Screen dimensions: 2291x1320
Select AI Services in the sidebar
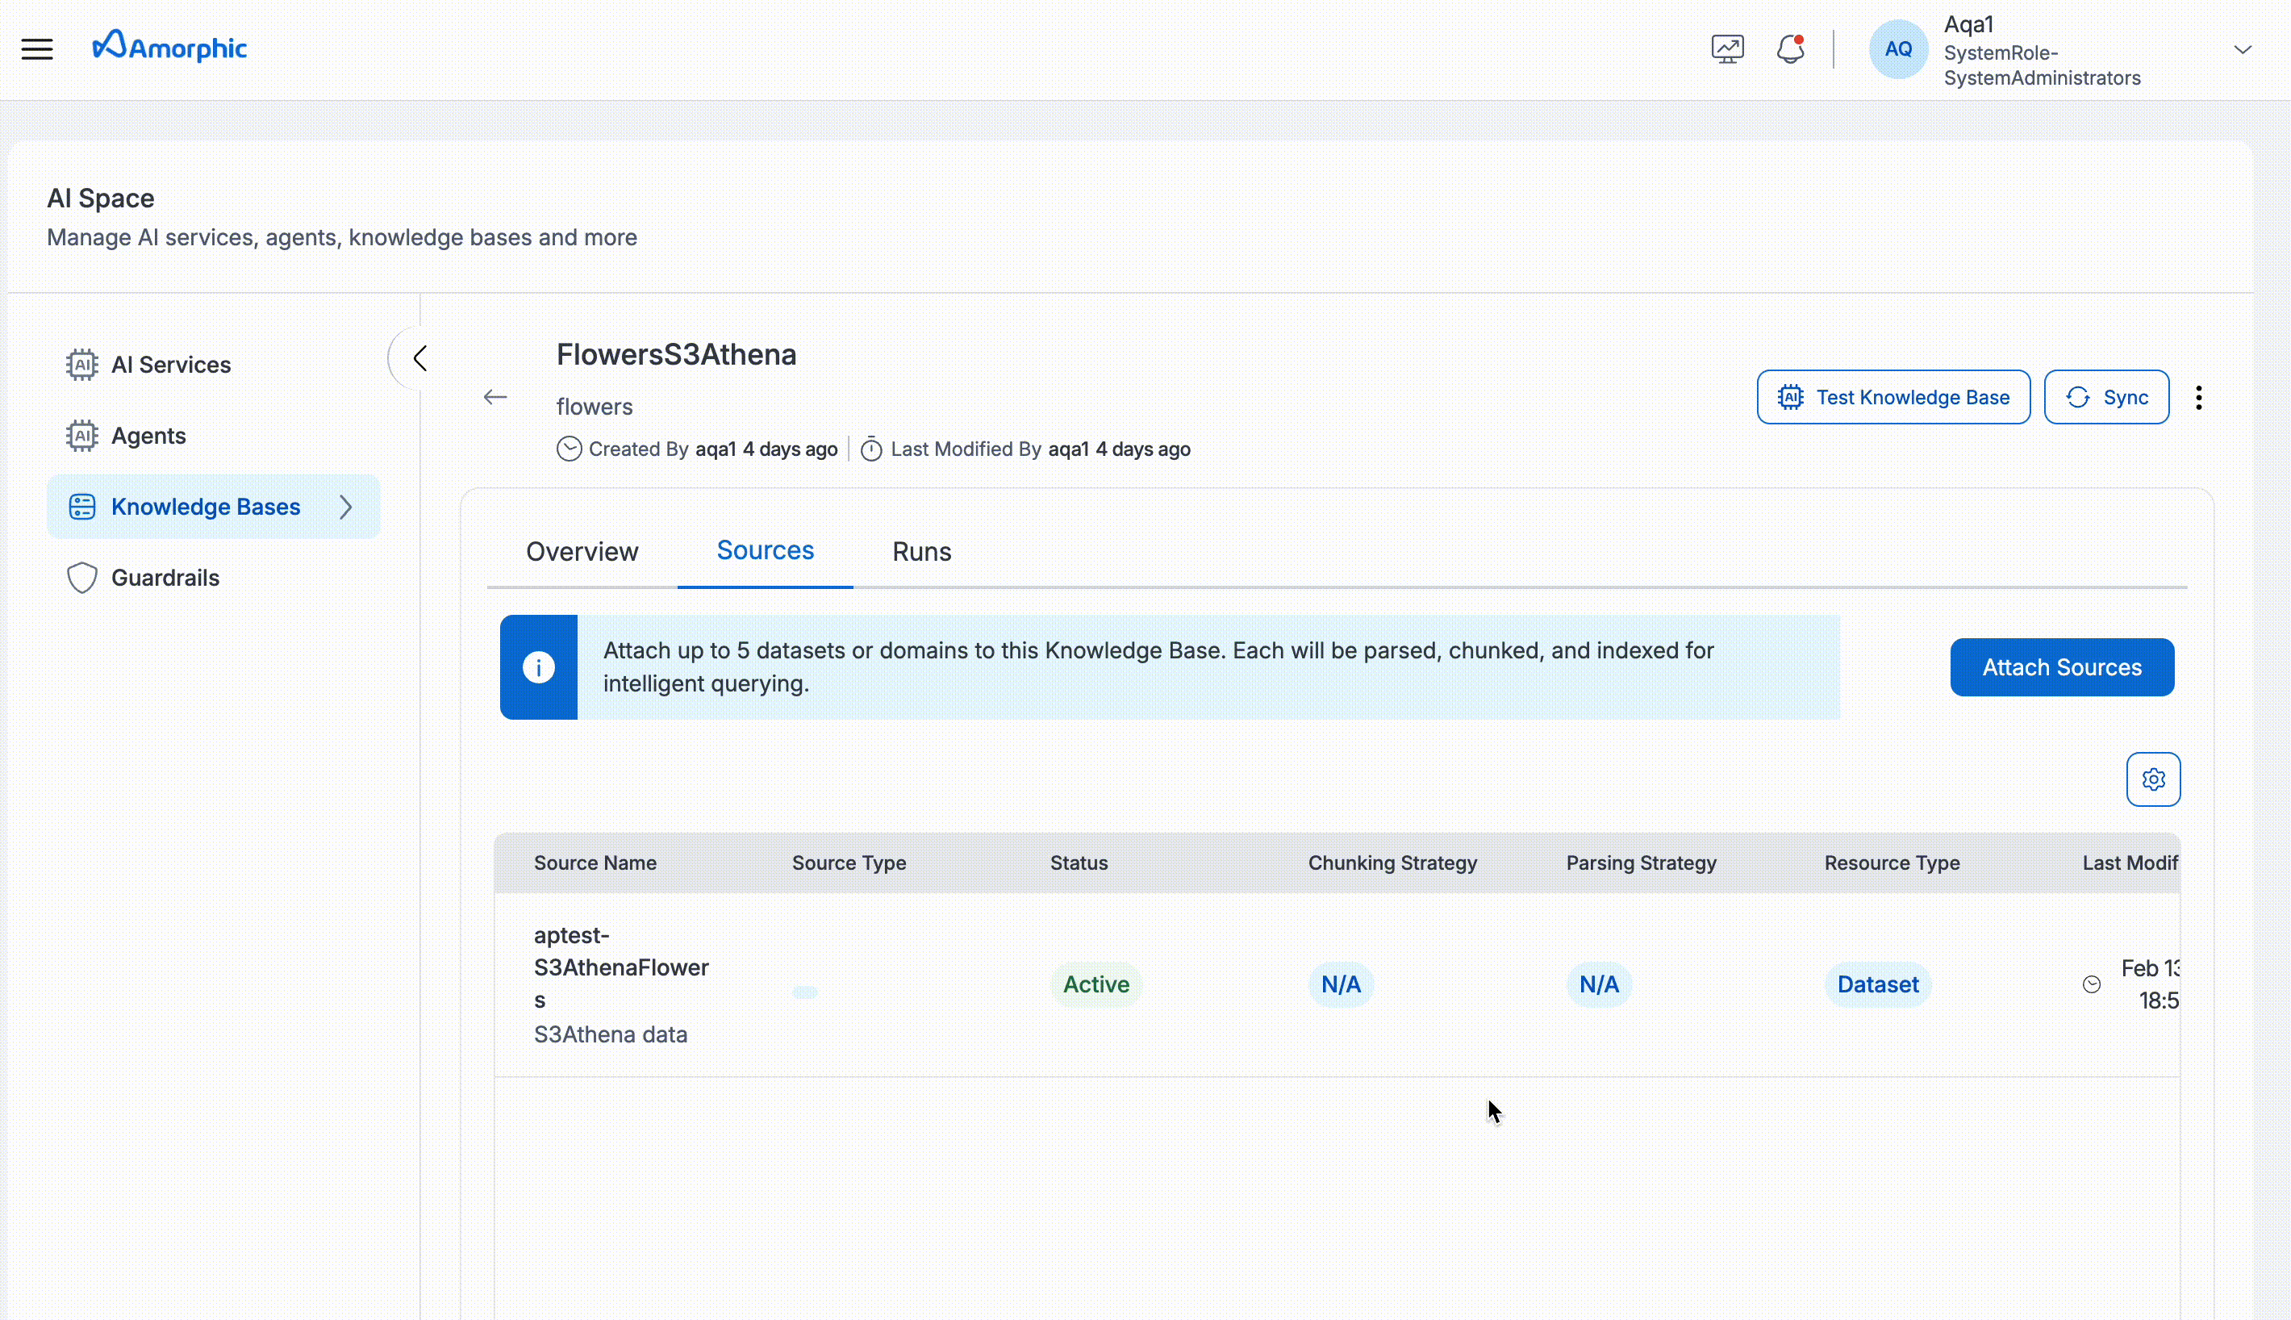point(170,365)
